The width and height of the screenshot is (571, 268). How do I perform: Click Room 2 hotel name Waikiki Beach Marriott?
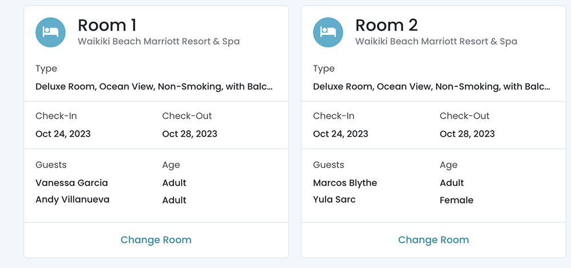(436, 42)
